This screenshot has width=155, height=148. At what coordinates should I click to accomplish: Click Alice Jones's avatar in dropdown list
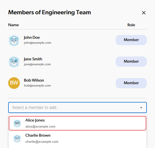[17, 123]
